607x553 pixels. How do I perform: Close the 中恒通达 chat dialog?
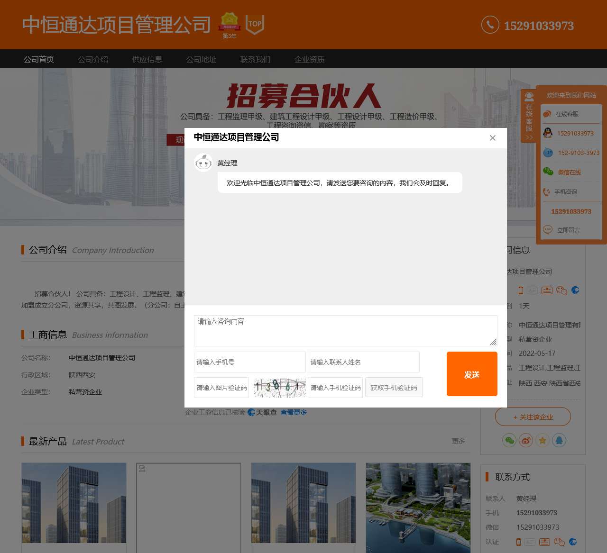point(492,138)
